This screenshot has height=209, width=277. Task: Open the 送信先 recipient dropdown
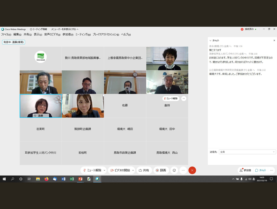click(247, 152)
